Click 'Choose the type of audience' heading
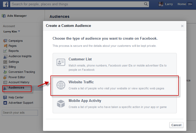Screen dimensions: 196x133 105,39
